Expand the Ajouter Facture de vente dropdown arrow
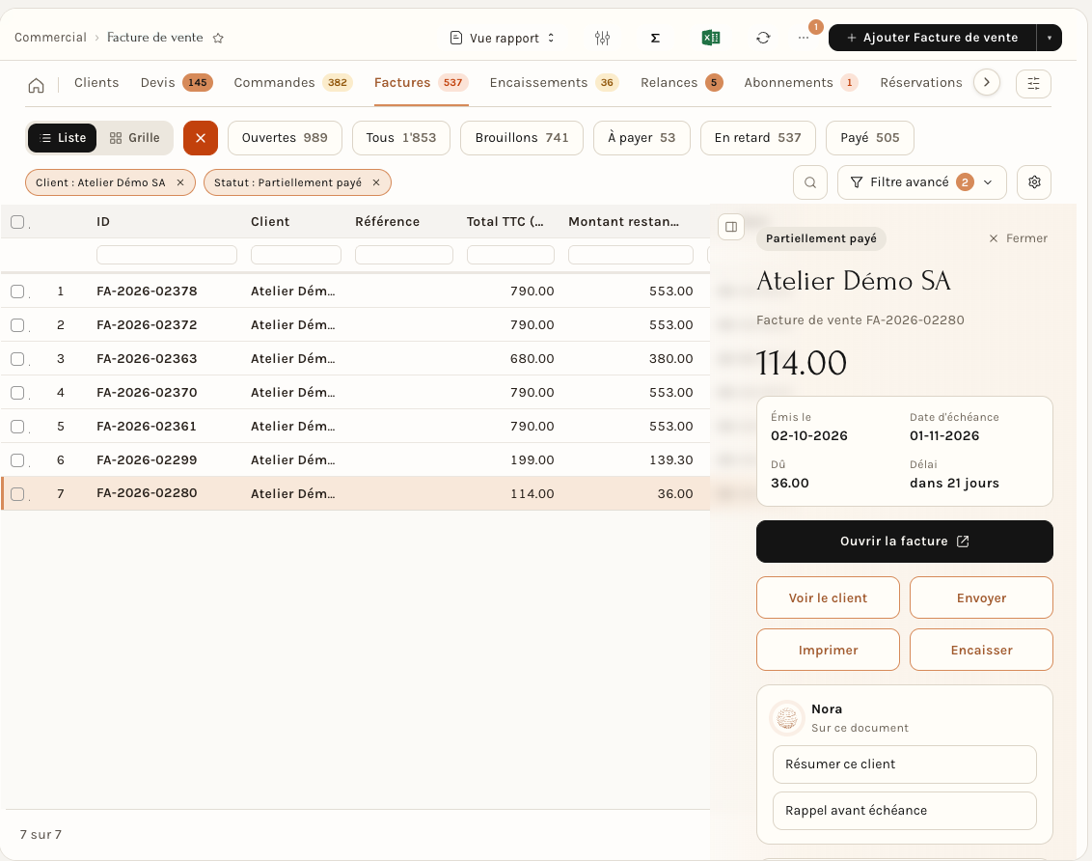The width and height of the screenshot is (1092, 861). [x=1050, y=38]
